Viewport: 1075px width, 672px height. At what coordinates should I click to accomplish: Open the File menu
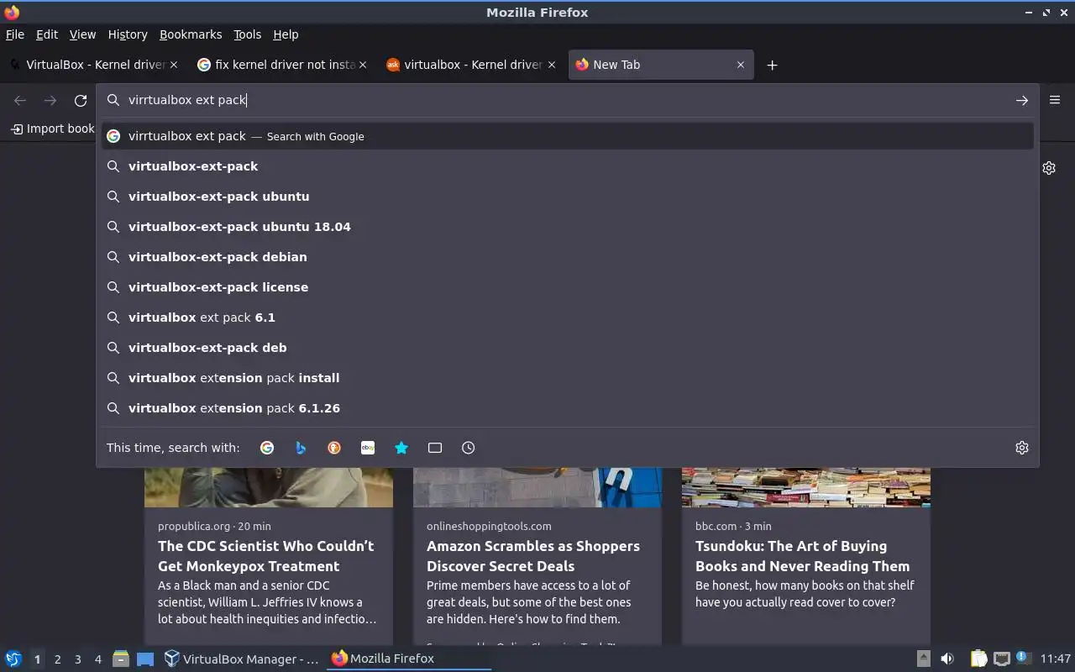coord(15,34)
